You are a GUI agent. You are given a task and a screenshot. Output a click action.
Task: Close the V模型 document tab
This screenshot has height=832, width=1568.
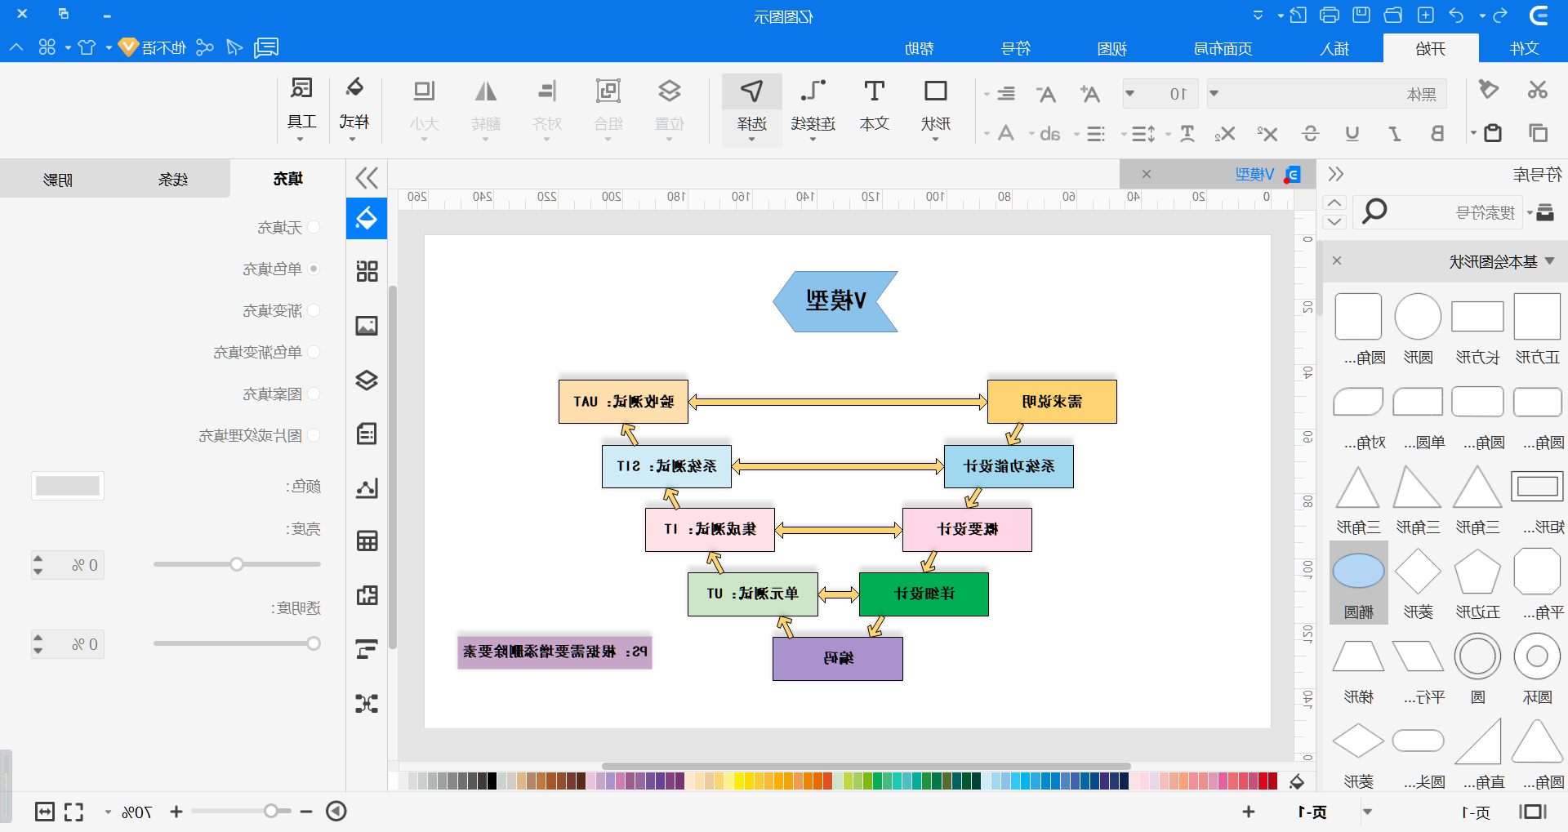point(1147,174)
